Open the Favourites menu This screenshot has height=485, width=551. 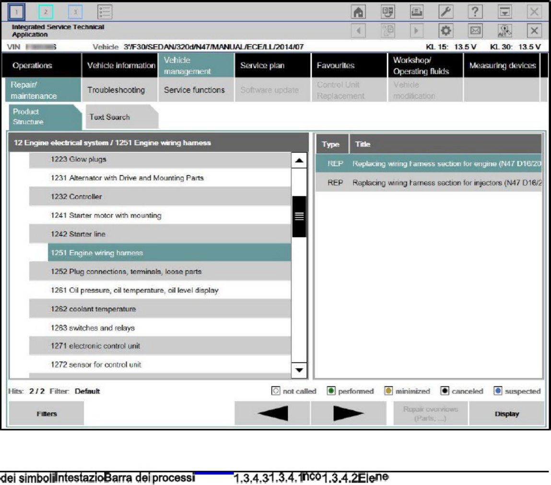tap(349, 65)
